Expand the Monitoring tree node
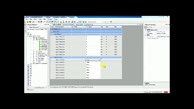Screen dimensions: 194x109 34,58
